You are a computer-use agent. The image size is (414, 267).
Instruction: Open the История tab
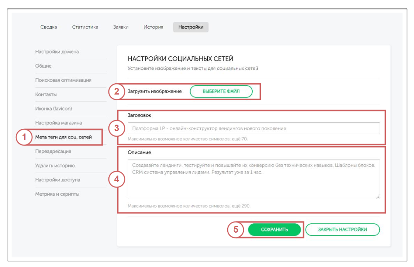point(153,27)
